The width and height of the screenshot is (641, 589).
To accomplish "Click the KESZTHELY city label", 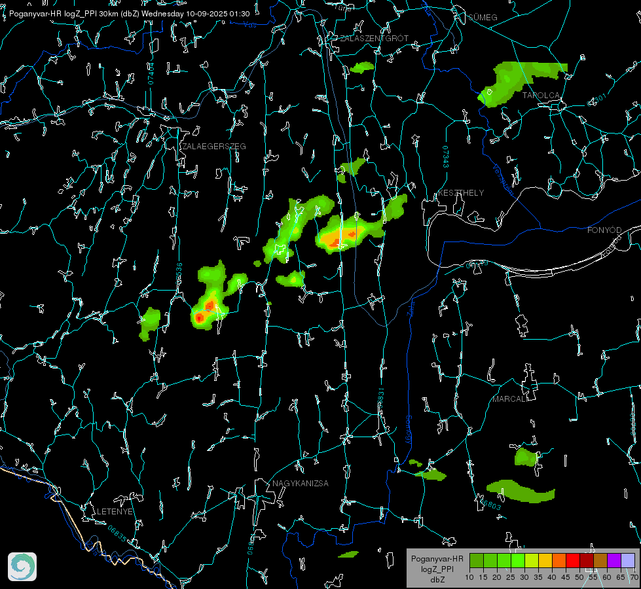I will [461, 193].
